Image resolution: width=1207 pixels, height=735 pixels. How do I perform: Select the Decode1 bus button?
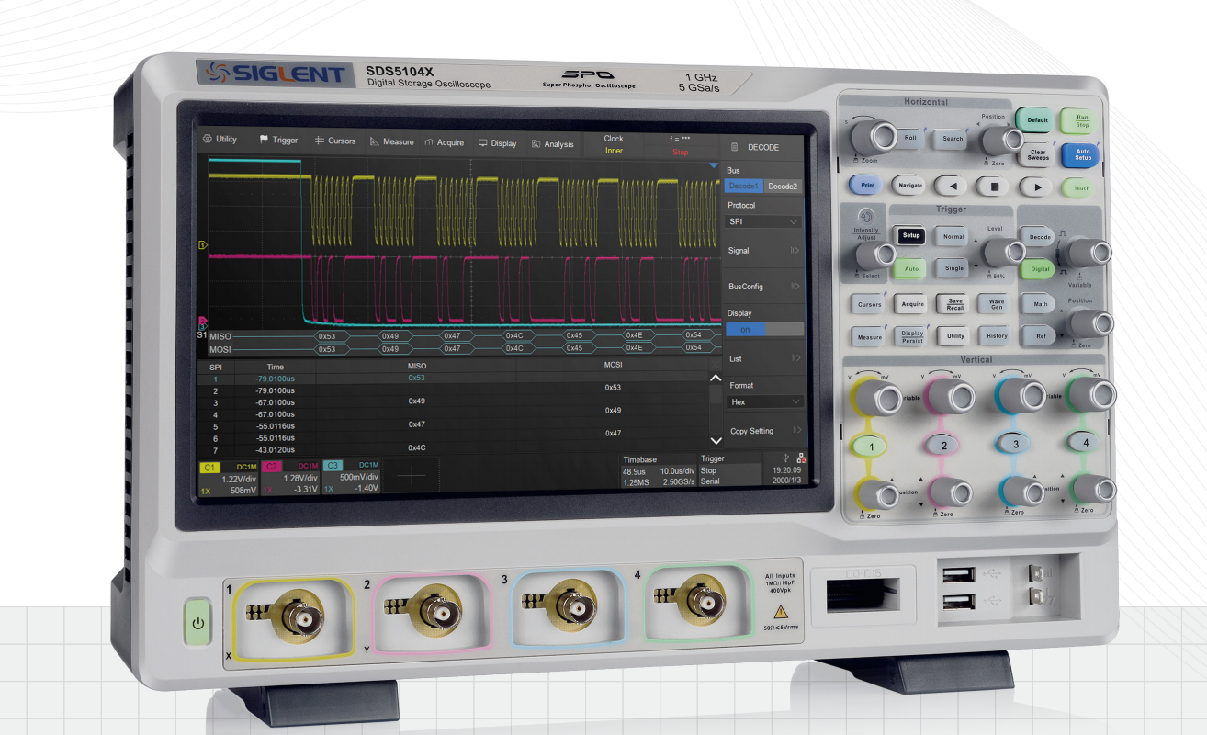pyautogui.click(x=744, y=186)
